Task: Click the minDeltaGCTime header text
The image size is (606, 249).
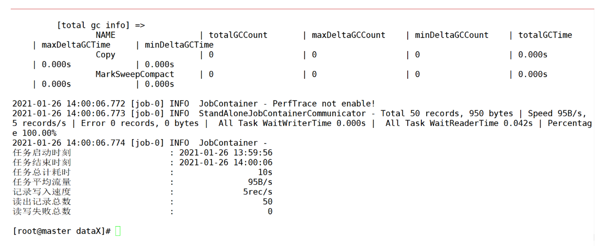Action: pyautogui.click(x=179, y=45)
